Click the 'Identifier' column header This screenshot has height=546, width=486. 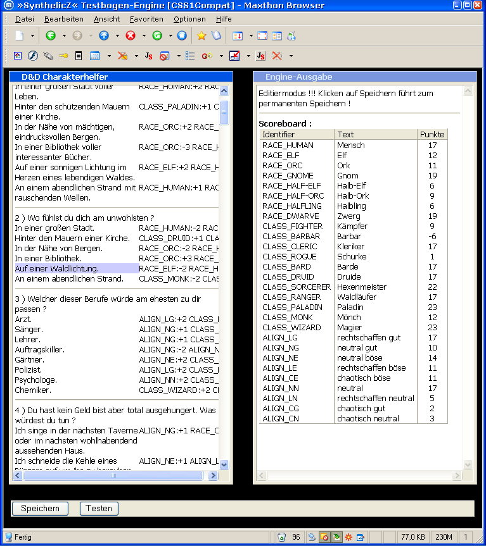[297, 134]
